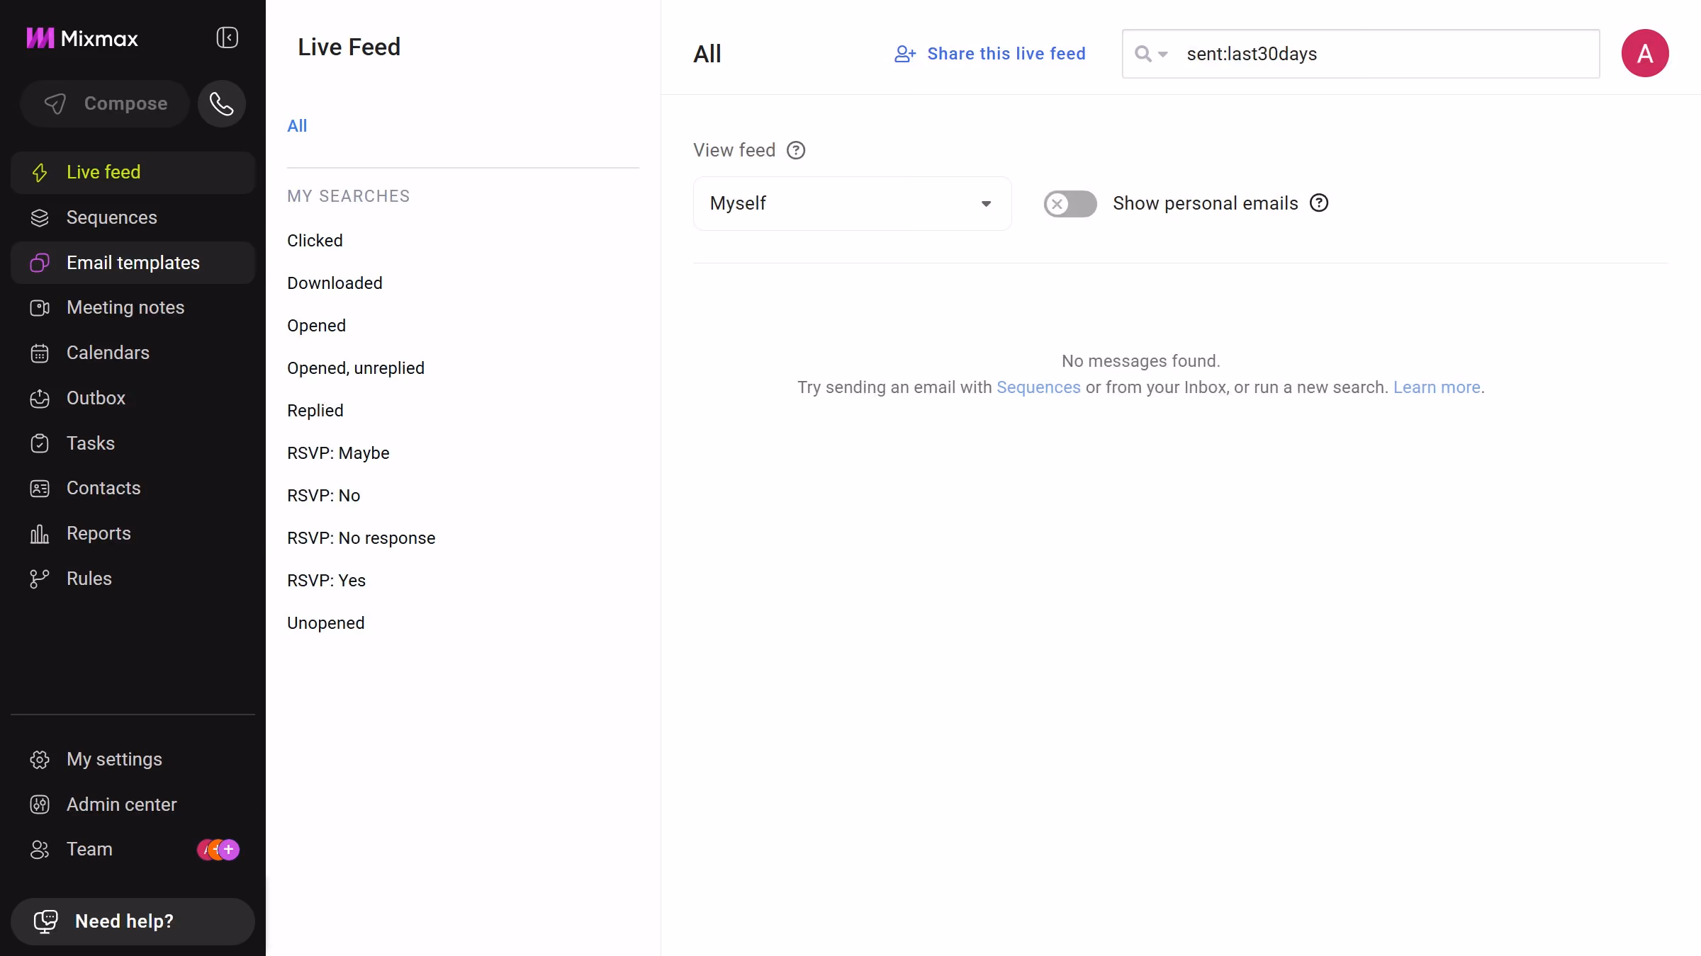
Task: Click the Meeting notes icon
Action: [40, 308]
